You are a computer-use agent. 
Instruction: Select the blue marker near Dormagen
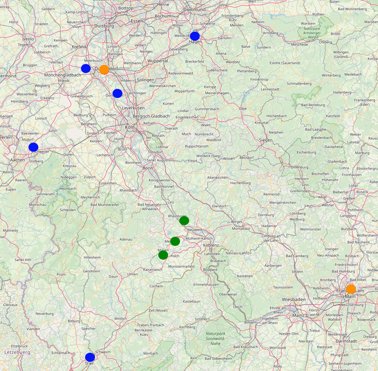[x=117, y=93]
